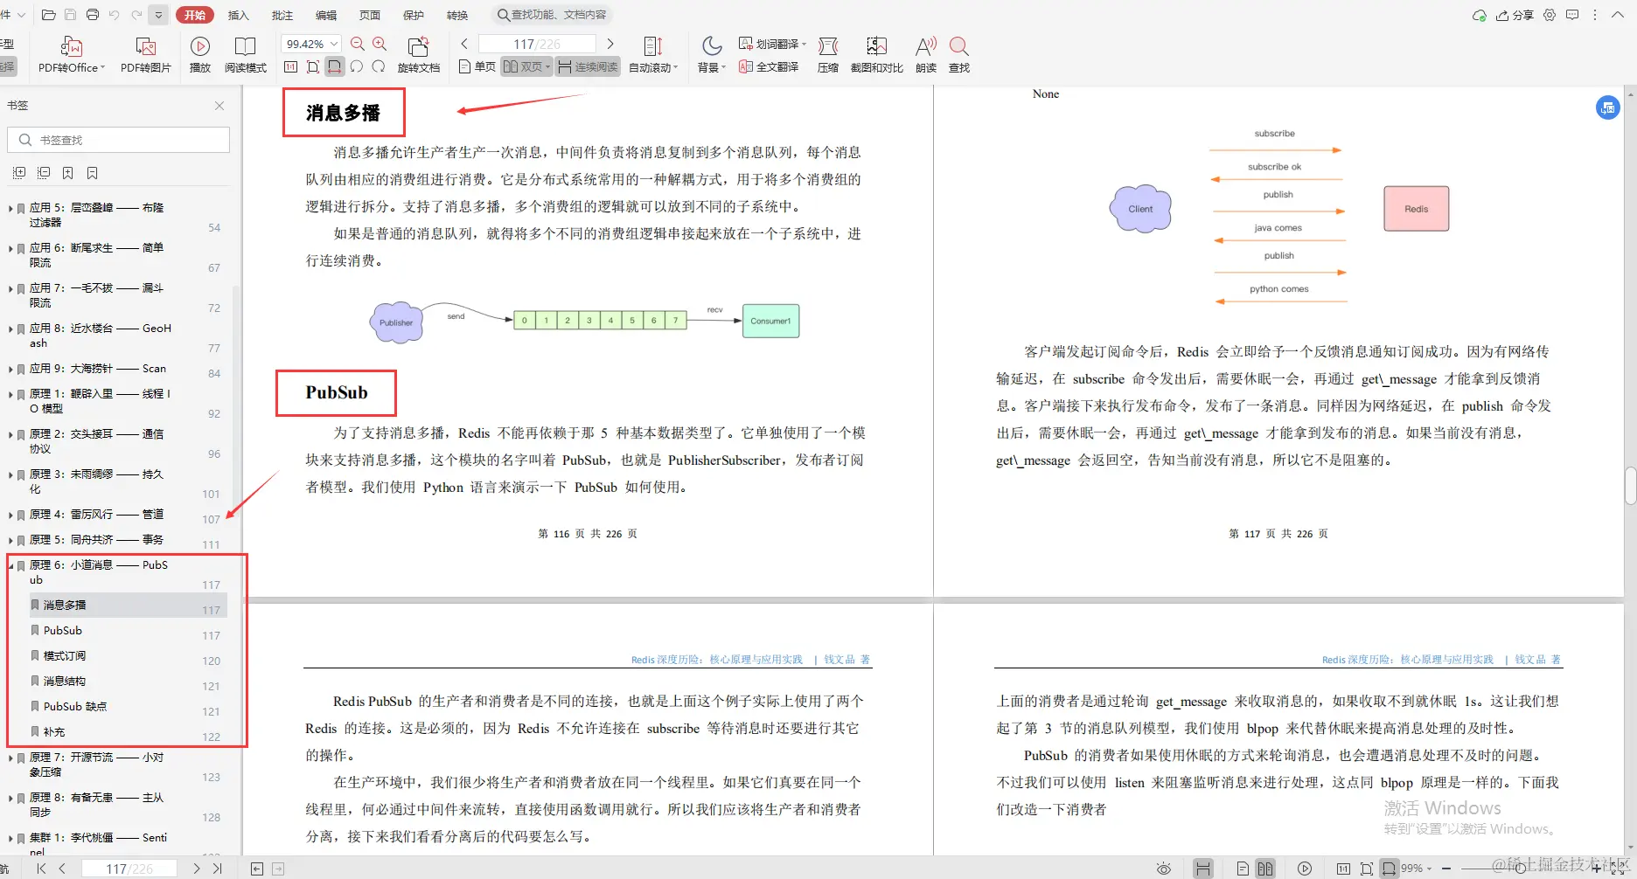1637x879 pixels.
Task: Open the 截图和对比 screenshot tool
Action: (x=875, y=54)
